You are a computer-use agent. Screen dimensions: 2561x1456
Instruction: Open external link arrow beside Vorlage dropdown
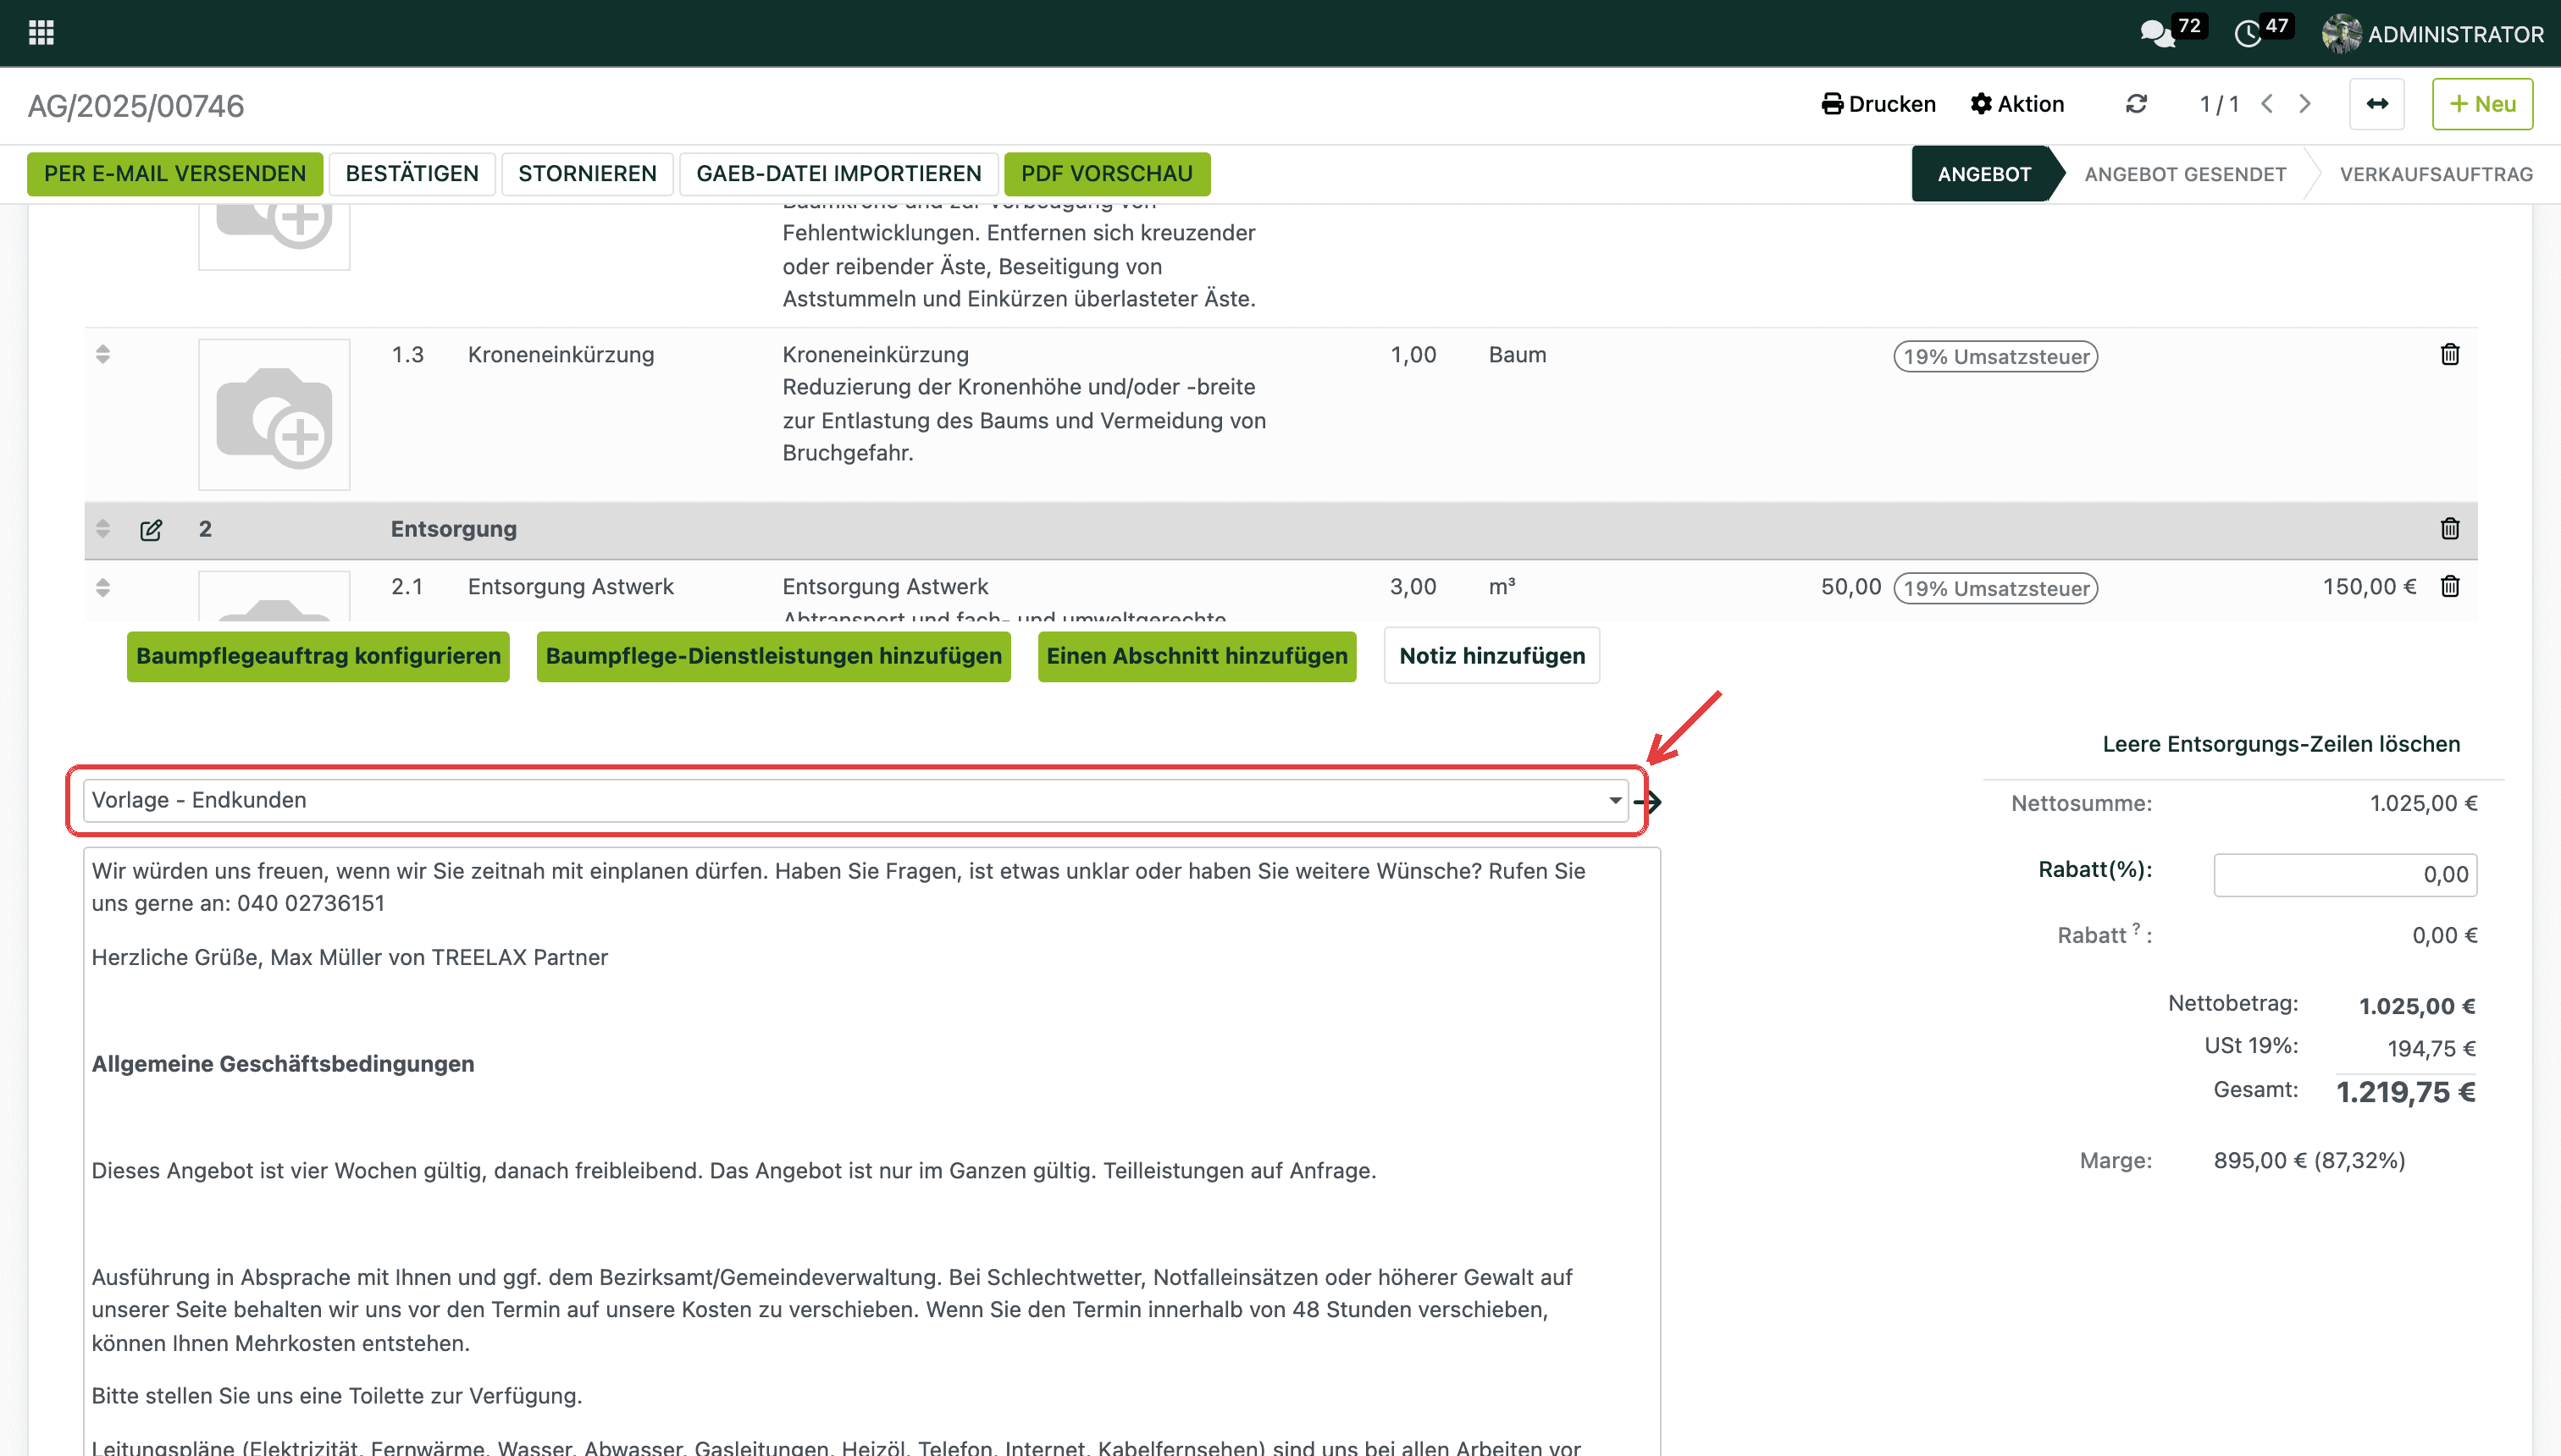(1651, 801)
